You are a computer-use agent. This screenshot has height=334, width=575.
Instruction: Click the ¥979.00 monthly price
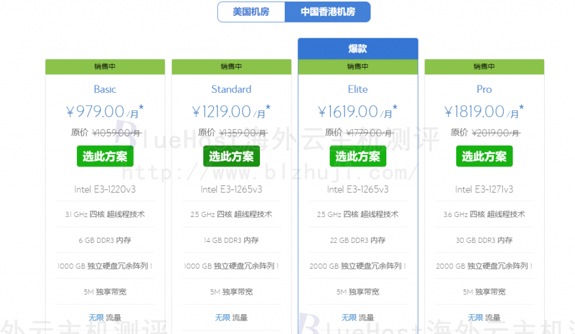[x=105, y=111]
